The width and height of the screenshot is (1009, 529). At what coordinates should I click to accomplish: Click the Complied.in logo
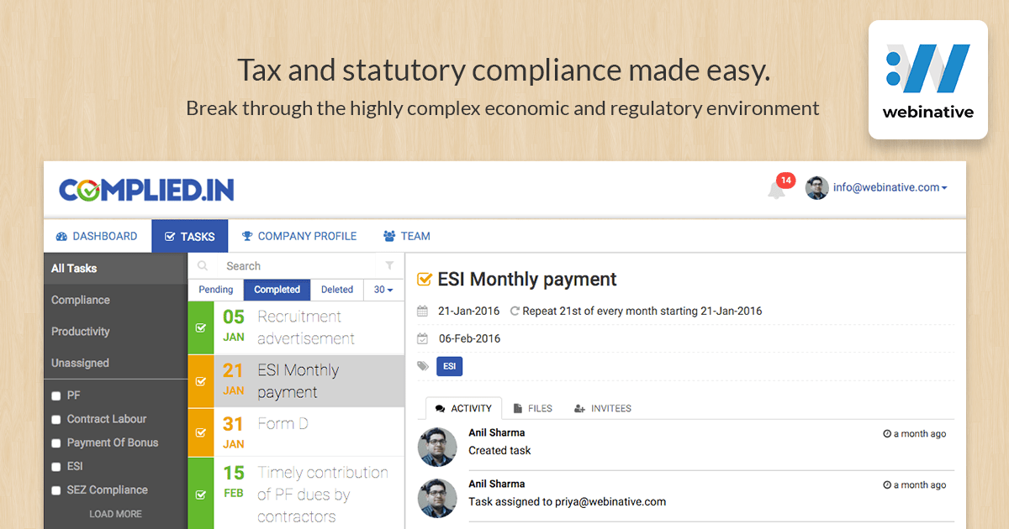pyautogui.click(x=146, y=189)
